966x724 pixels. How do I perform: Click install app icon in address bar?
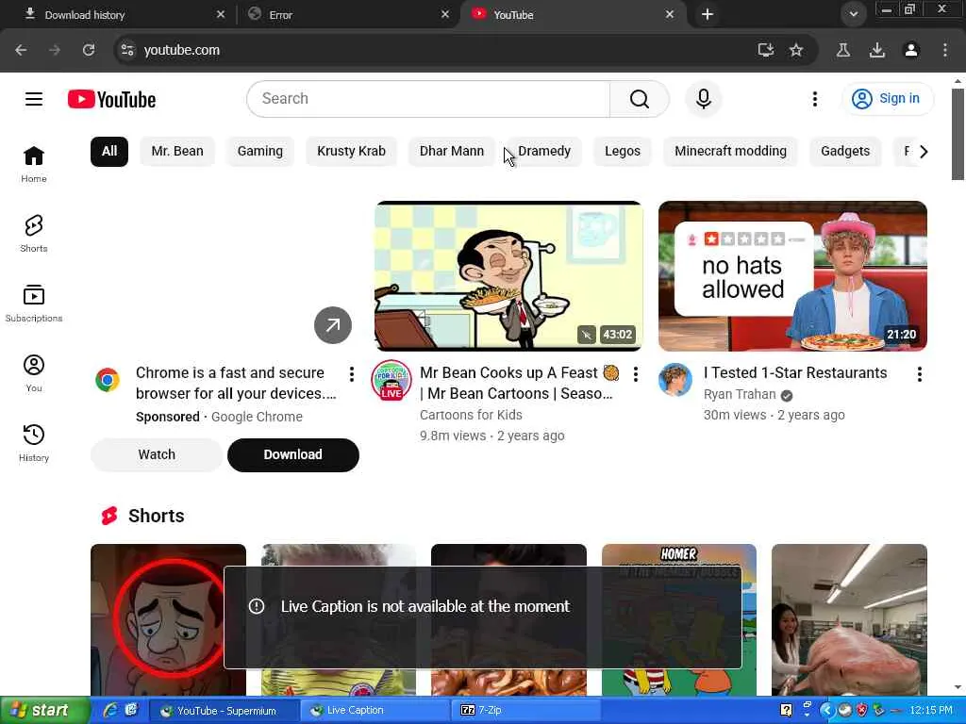765,50
